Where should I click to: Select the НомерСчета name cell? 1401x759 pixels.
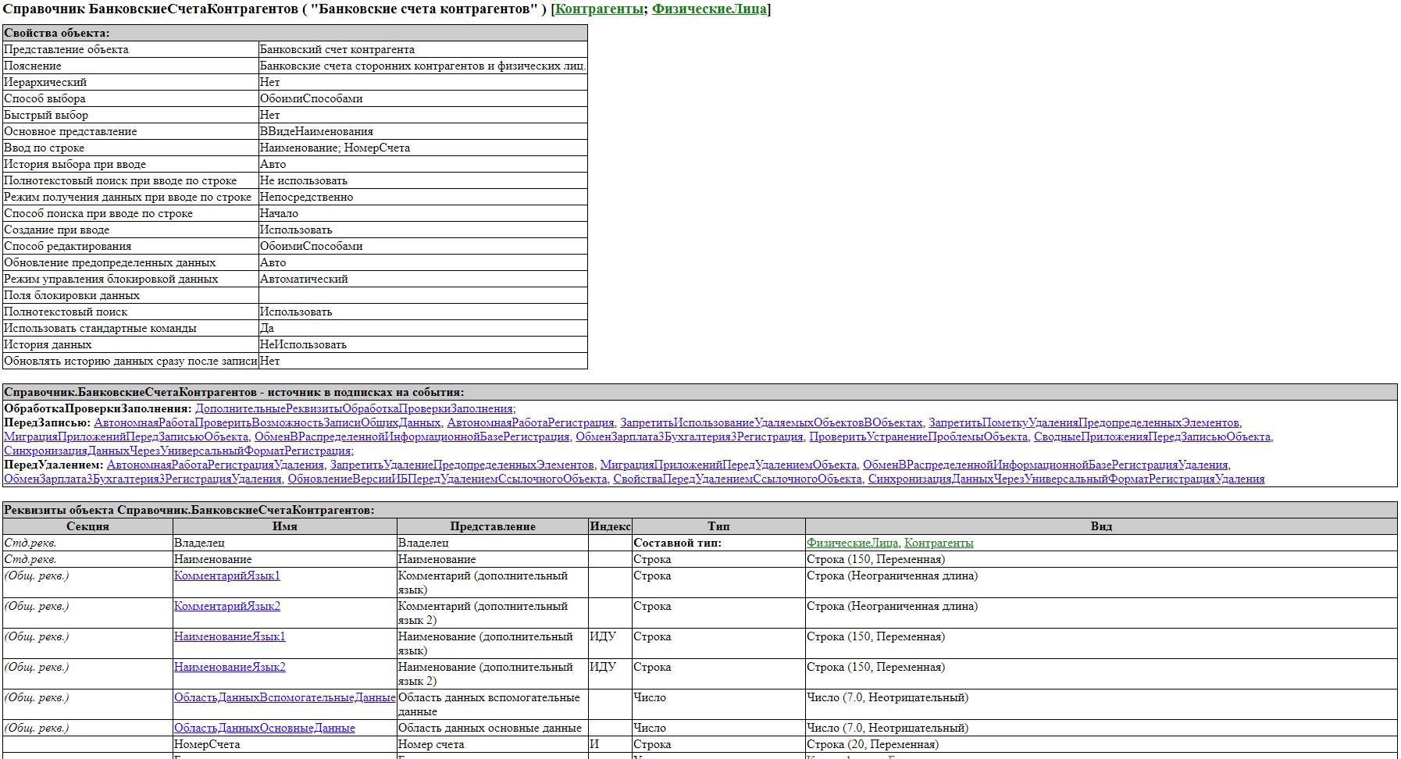point(285,744)
